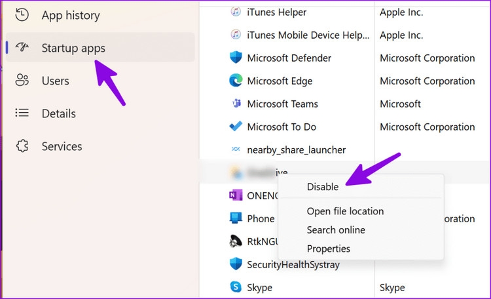Screen dimensions: 491x299
Task: Click the Services puzzle icon
Action: click(22, 146)
